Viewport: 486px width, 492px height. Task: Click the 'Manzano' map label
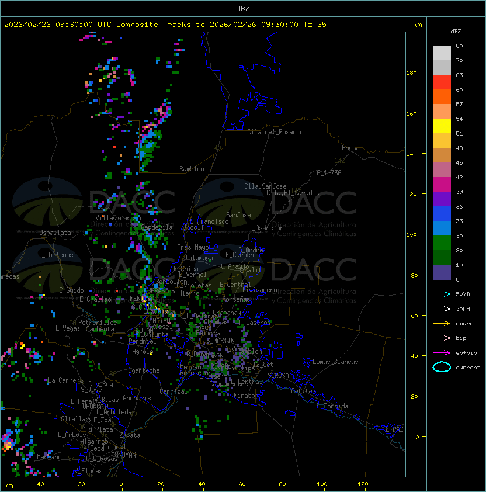tap(49, 457)
